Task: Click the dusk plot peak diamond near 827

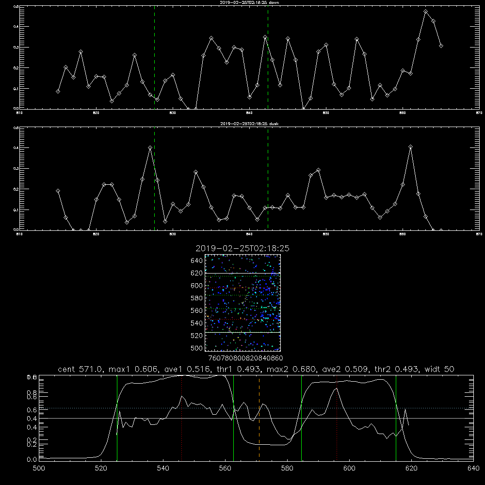Action: 150,148
